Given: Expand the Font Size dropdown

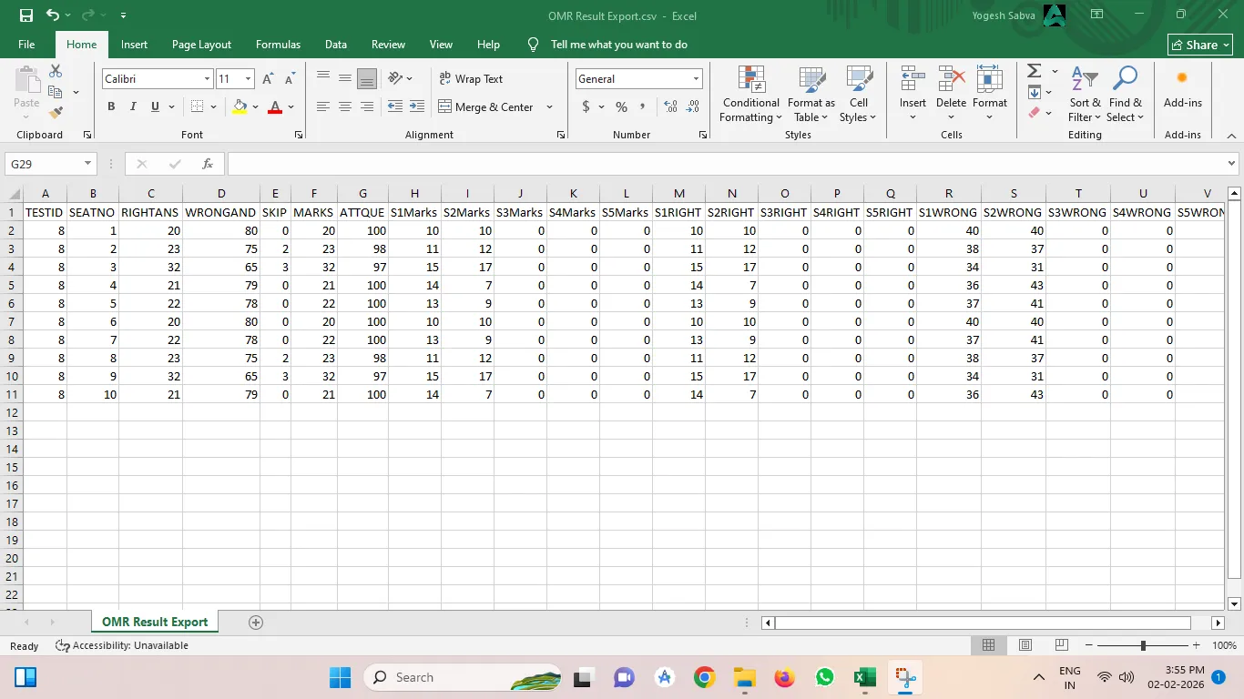Looking at the screenshot, I should (247, 79).
